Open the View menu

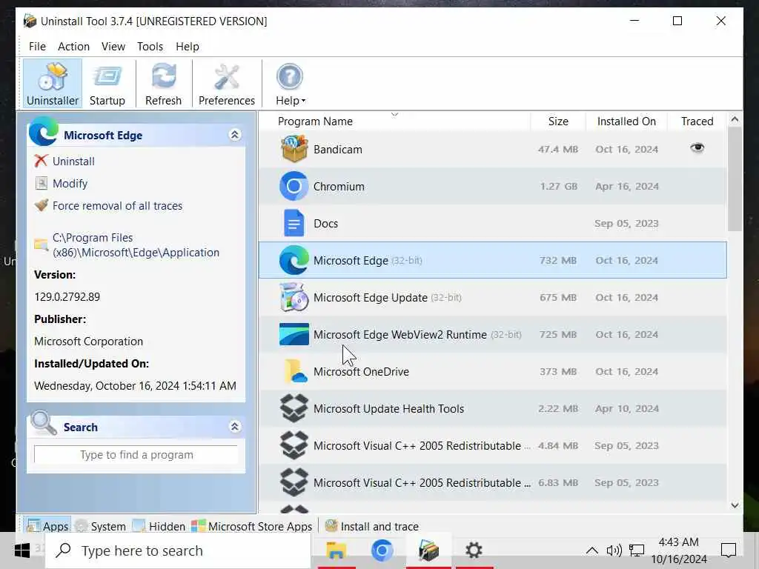(113, 47)
